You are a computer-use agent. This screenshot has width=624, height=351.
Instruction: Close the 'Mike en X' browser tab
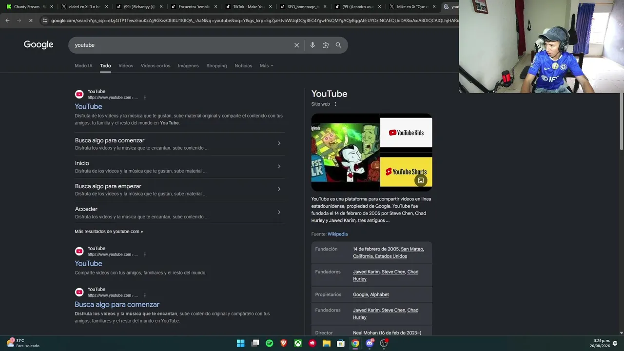point(434,7)
